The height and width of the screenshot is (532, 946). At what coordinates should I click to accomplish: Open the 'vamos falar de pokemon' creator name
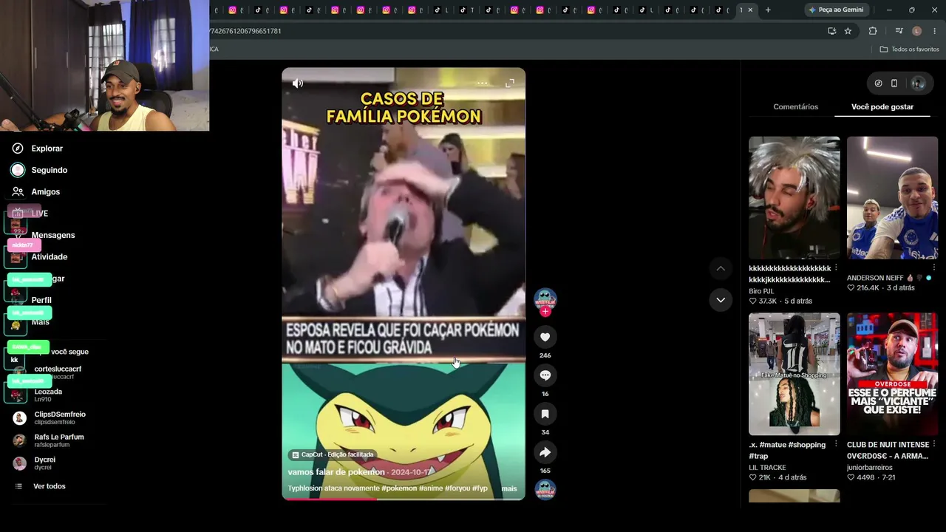[336, 471]
